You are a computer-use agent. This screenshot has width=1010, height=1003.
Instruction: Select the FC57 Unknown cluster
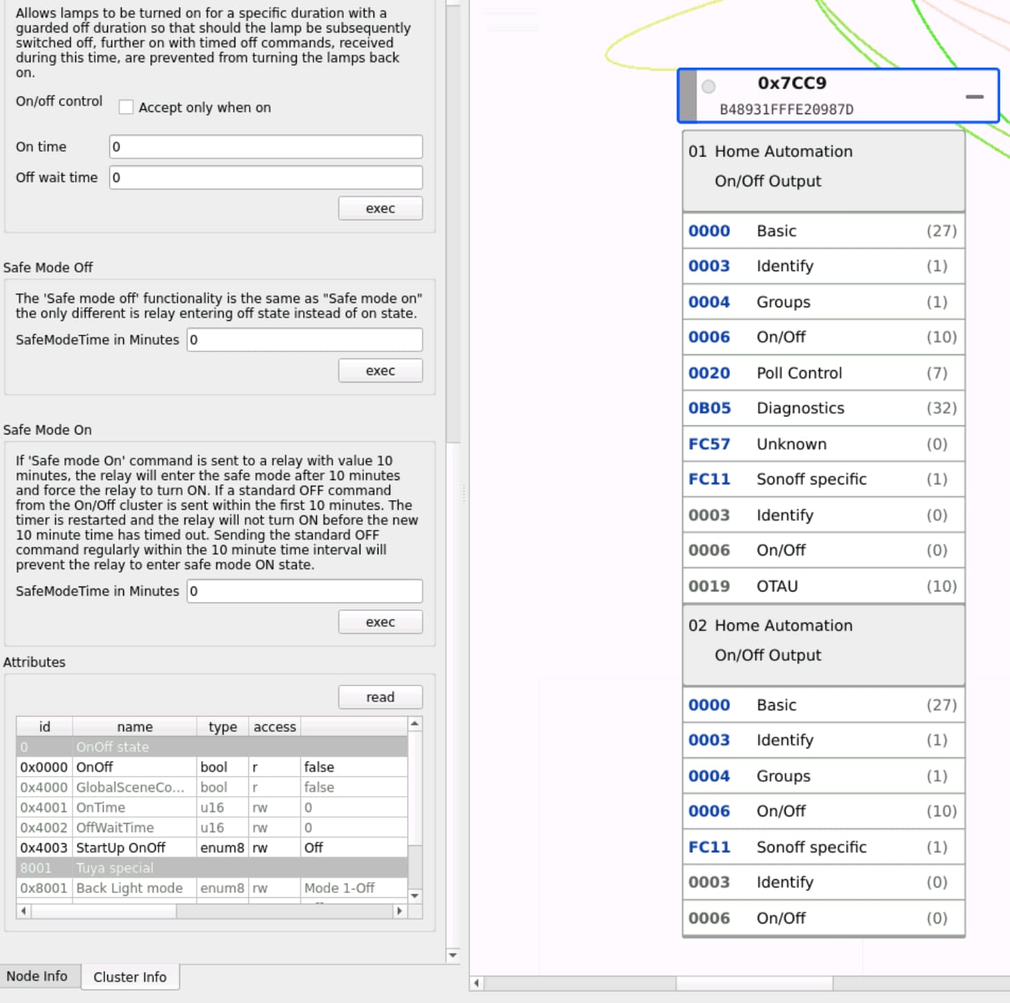point(823,444)
